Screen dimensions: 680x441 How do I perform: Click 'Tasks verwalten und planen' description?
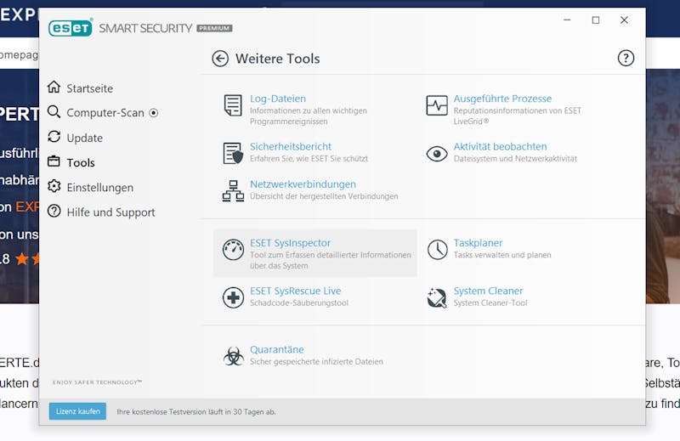tap(502, 255)
